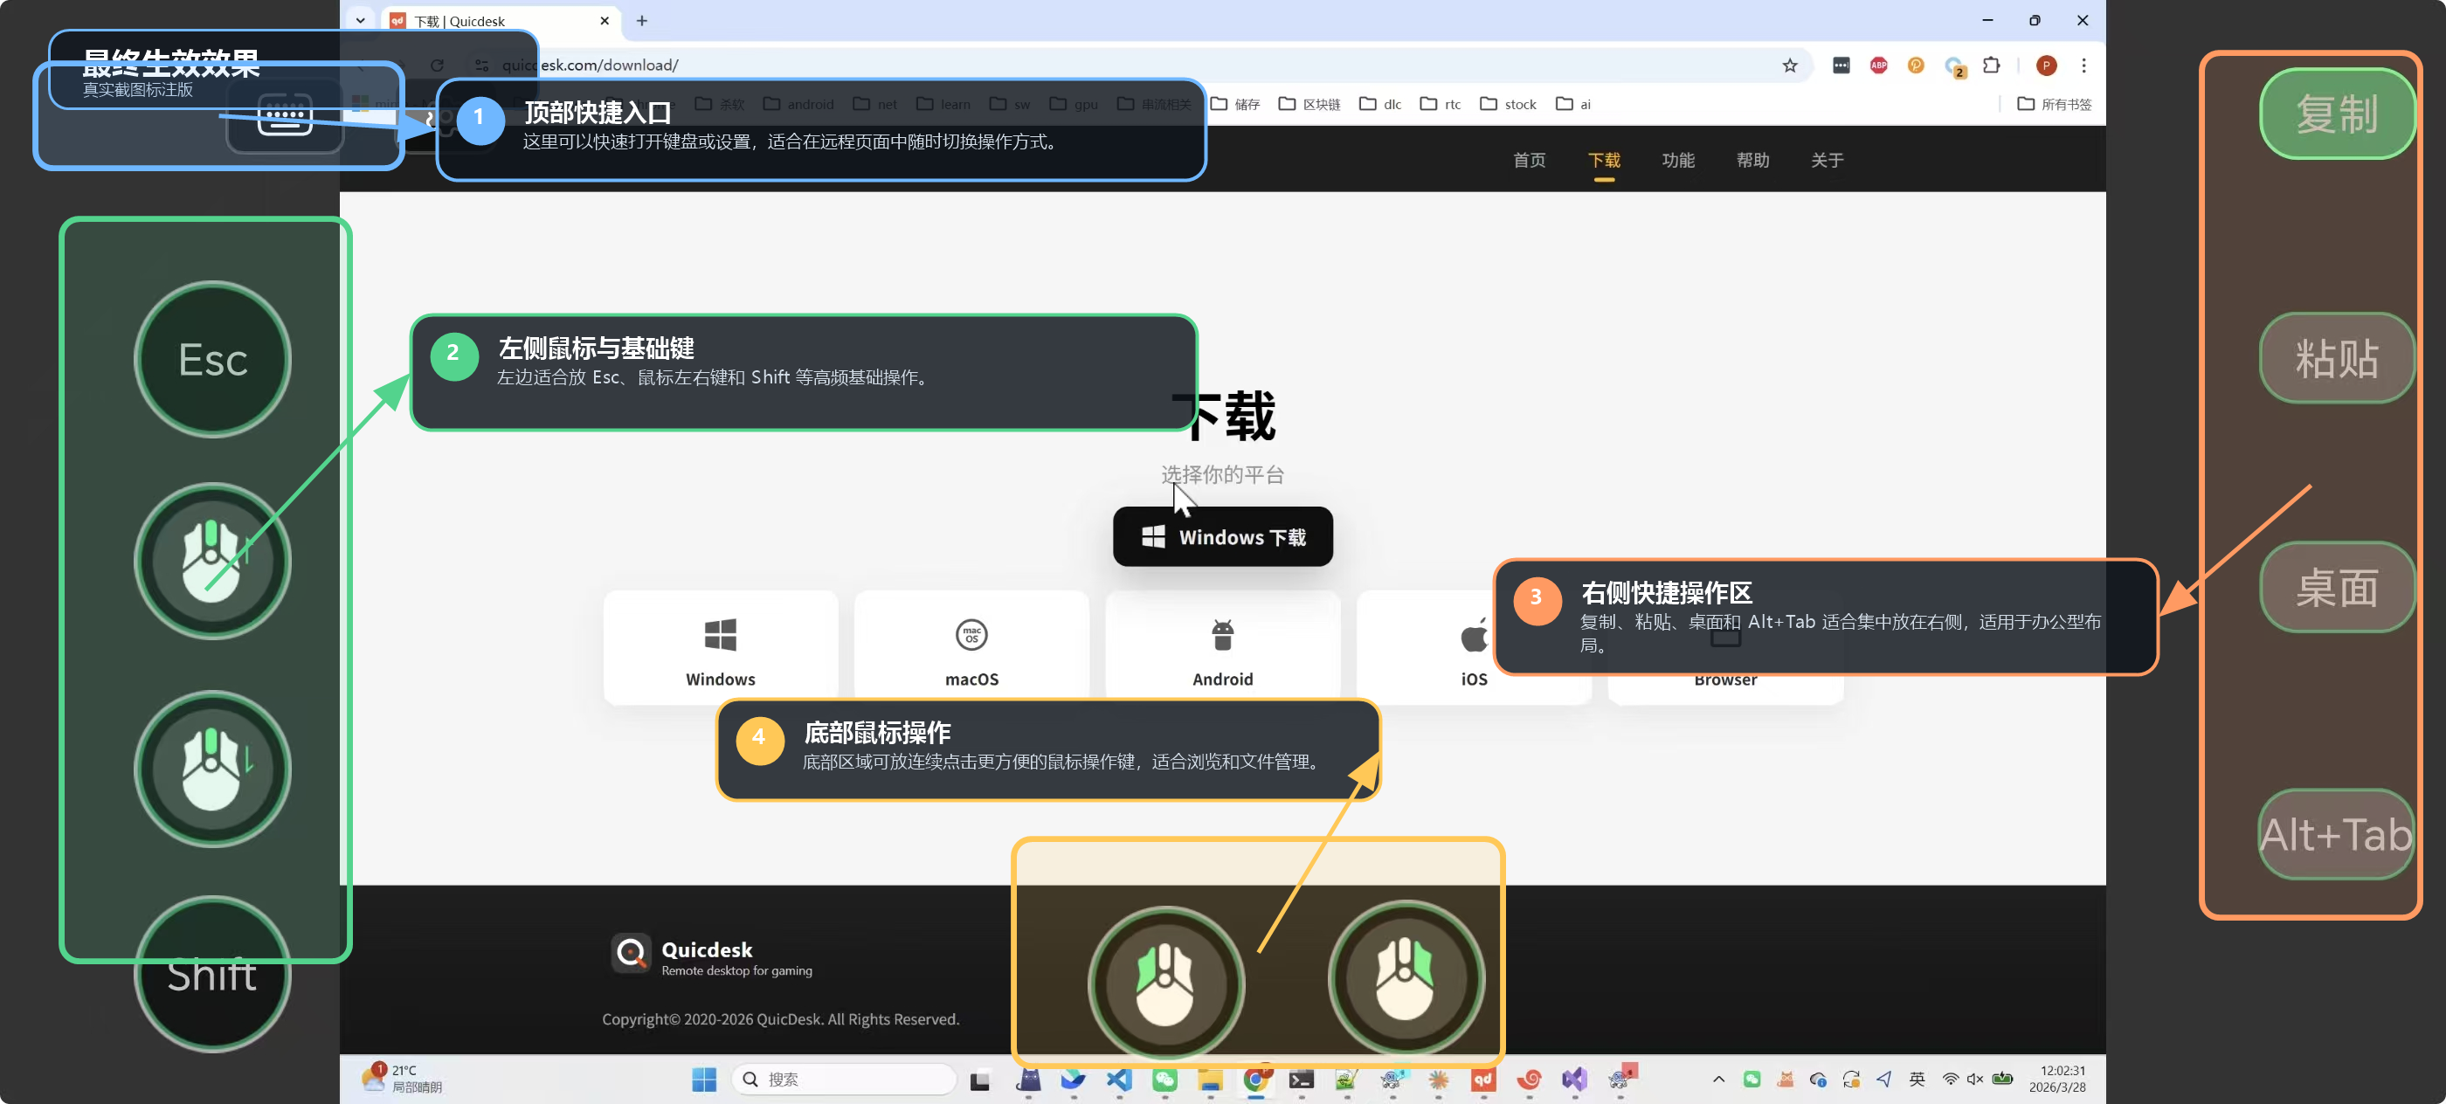Select the Android platform card
The image size is (2446, 1104).
point(1223,647)
